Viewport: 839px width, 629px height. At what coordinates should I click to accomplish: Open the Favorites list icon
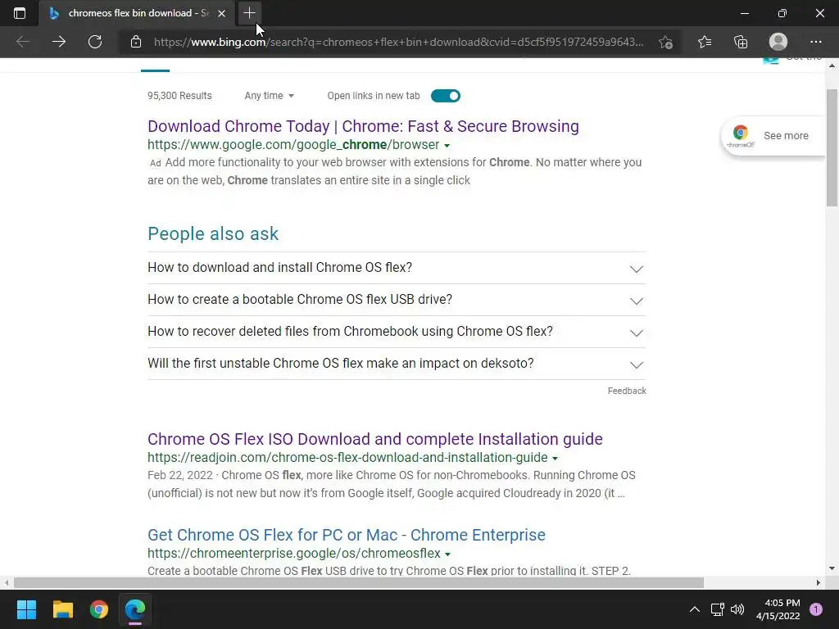point(705,42)
